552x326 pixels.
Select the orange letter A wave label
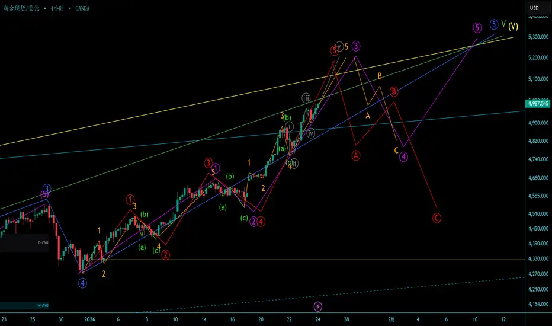[368, 116]
